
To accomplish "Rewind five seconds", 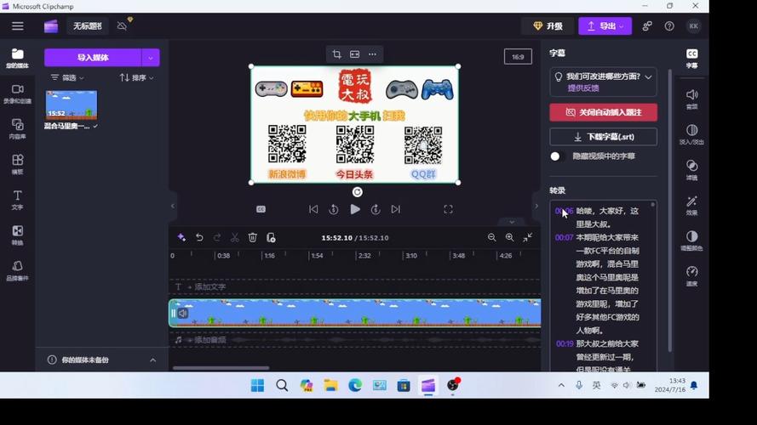I will click(334, 209).
